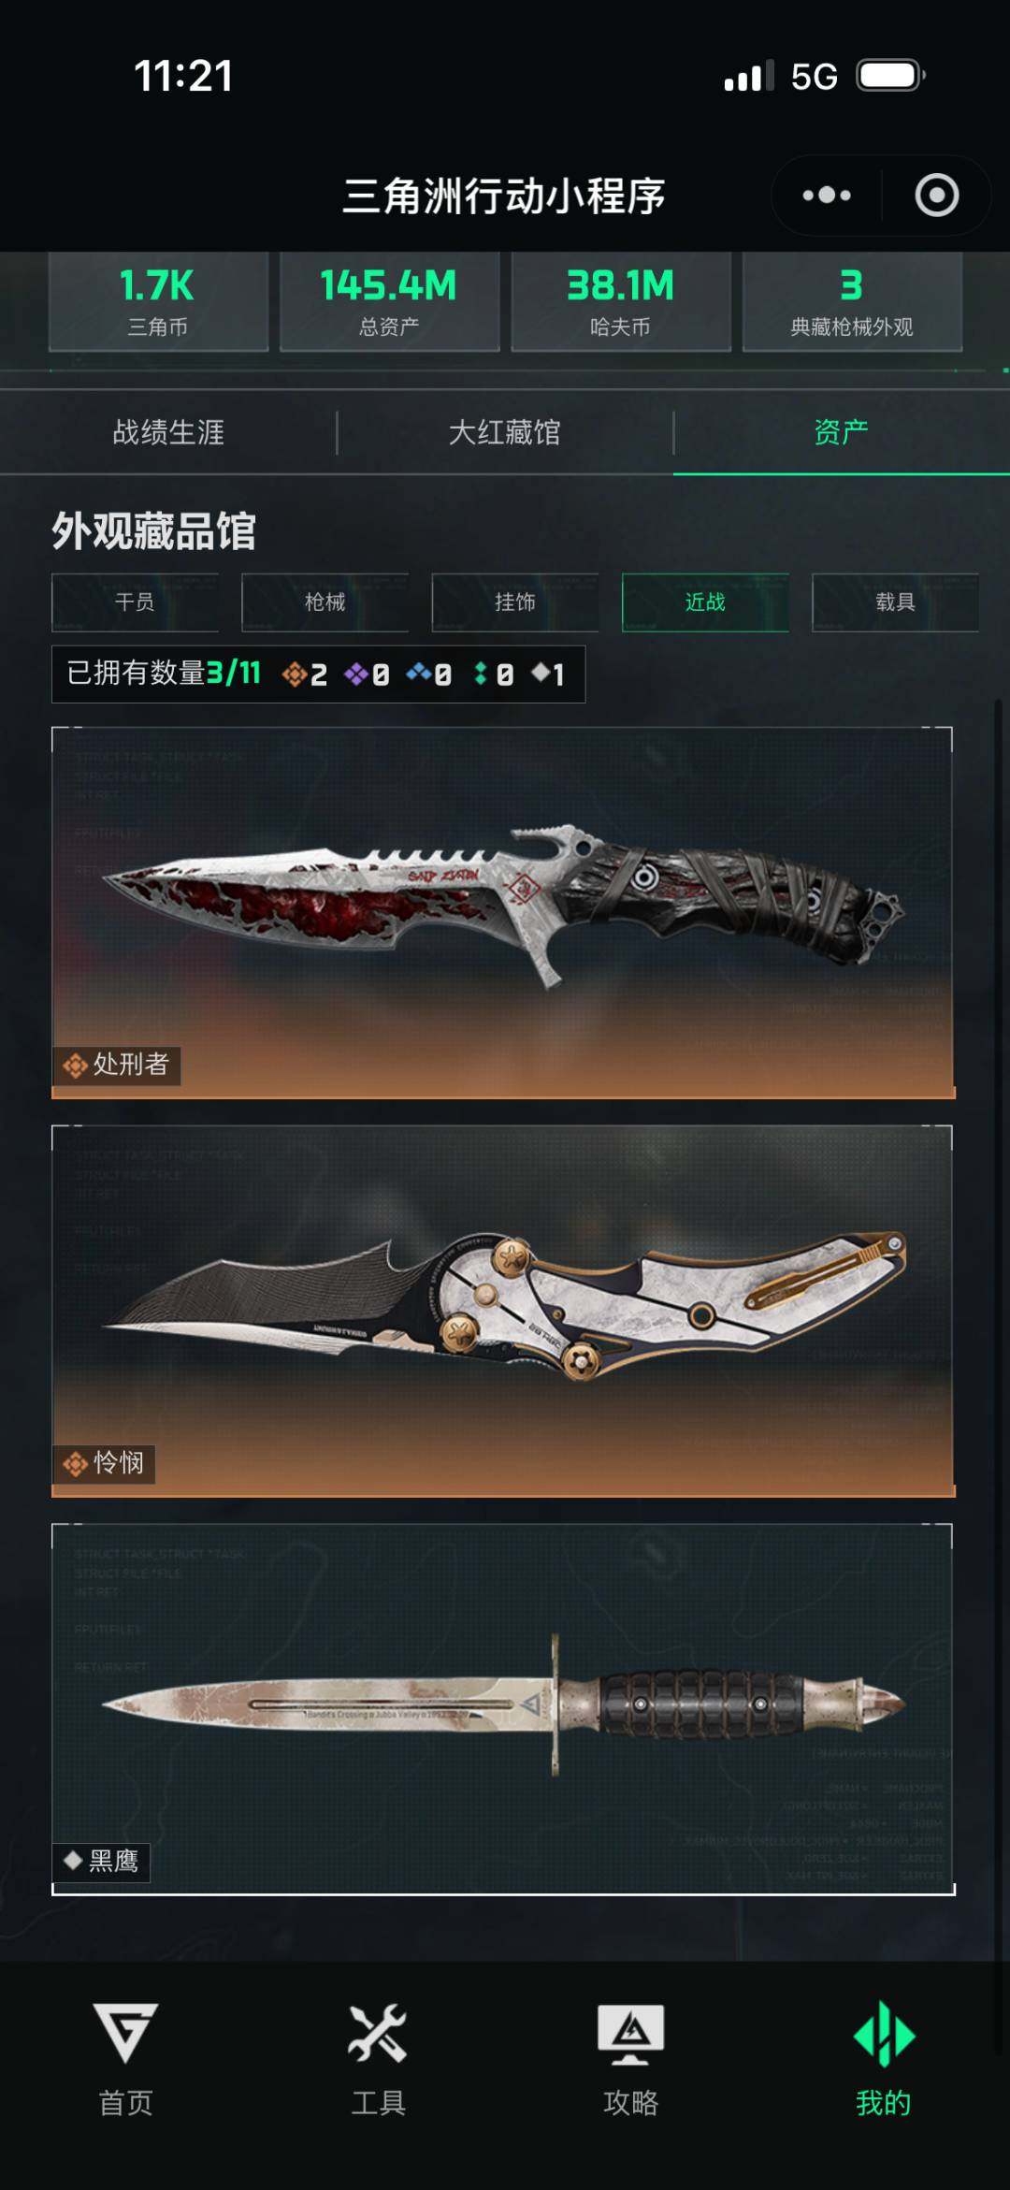1010x2190 pixels.
Task: Tap the purple rarity icon in owned count
Action: (x=356, y=674)
